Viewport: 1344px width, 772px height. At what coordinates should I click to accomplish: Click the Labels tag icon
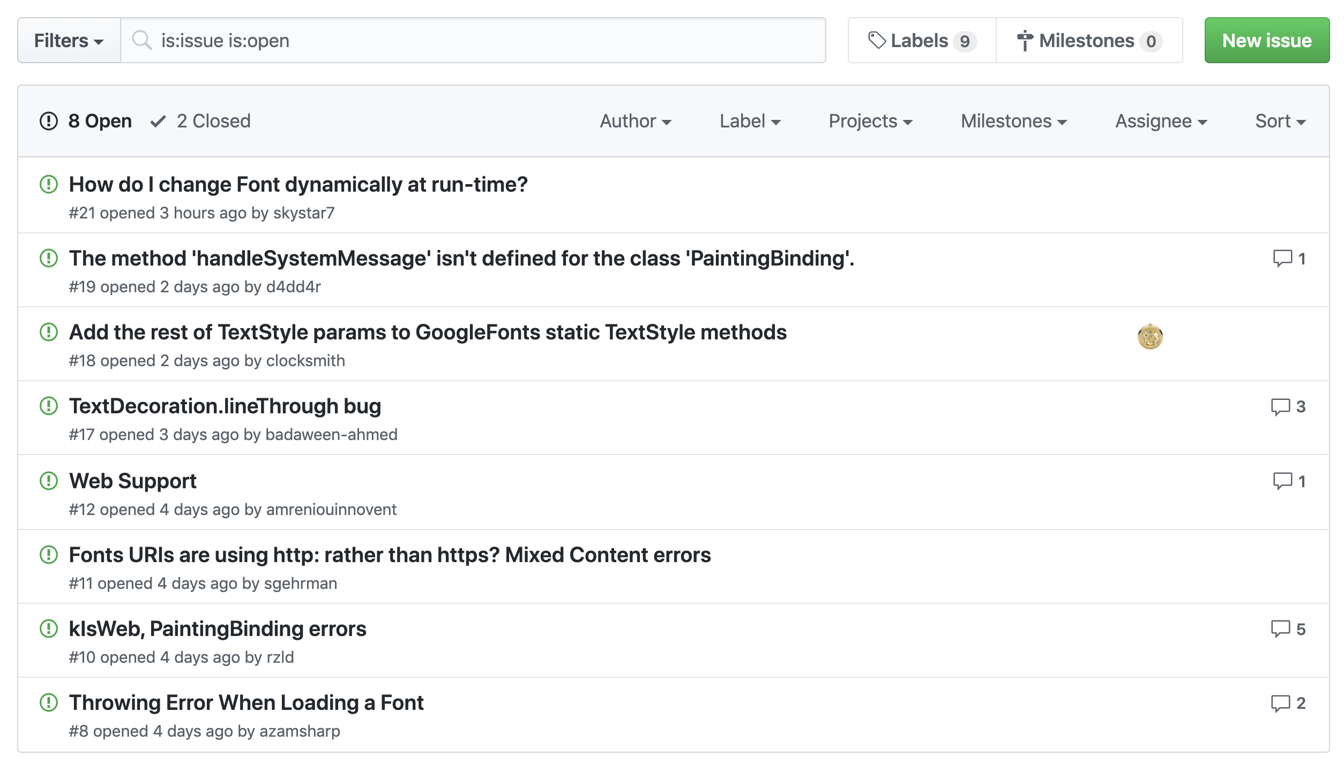(x=879, y=39)
